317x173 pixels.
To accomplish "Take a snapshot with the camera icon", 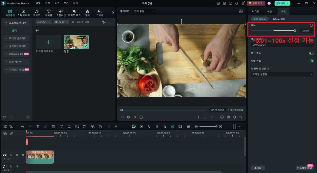I will point(228,117).
